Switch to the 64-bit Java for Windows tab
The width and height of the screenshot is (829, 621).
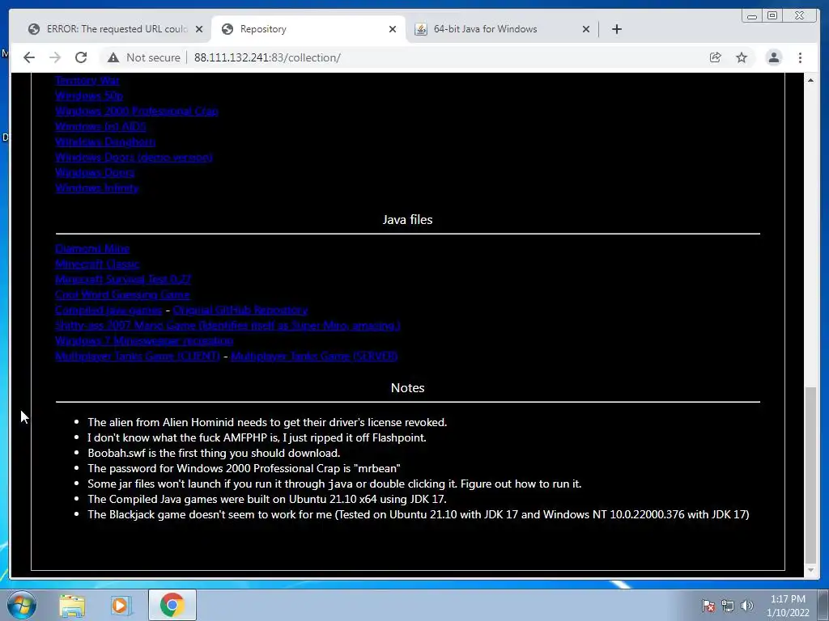tap(501, 29)
